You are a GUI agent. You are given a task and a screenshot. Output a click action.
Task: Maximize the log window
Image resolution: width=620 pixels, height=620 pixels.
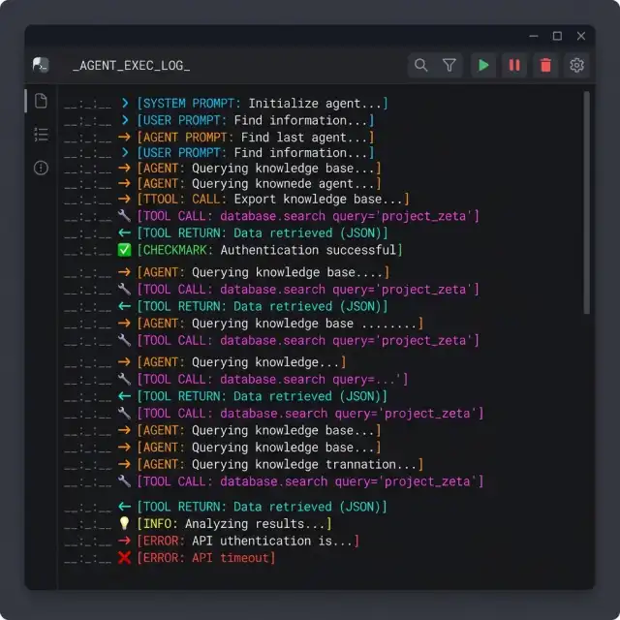558,36
